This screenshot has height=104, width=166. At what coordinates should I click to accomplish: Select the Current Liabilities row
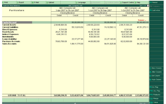tap(75, 27)
